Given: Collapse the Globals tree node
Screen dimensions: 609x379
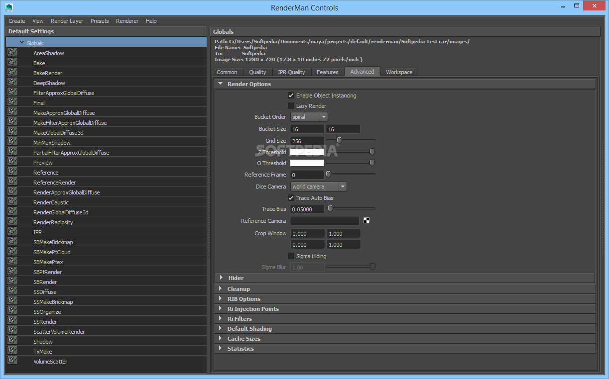Looking at the screenshot, I should (22, 43).
